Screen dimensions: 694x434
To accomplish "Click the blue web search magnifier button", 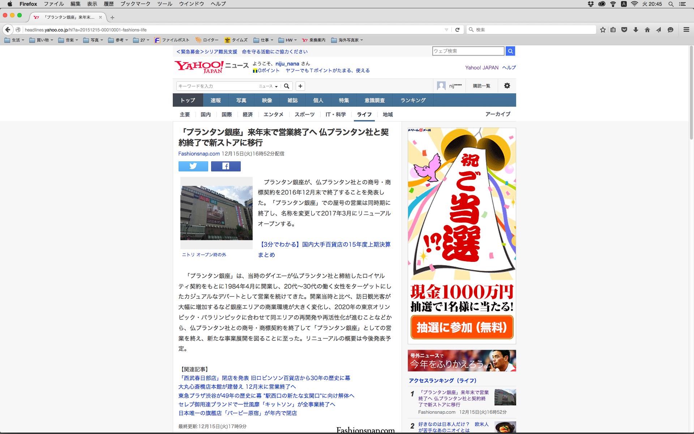I will pos(510,51).
